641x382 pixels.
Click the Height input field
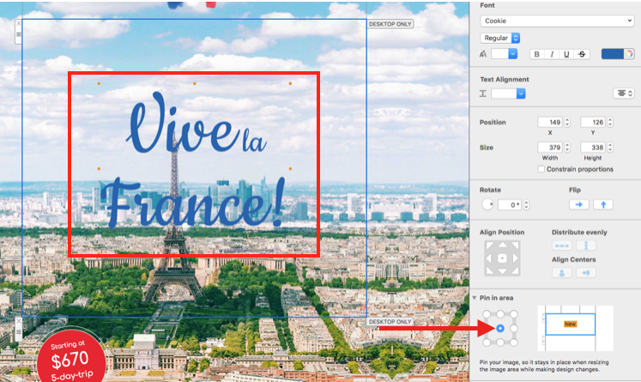coord(593,148)
